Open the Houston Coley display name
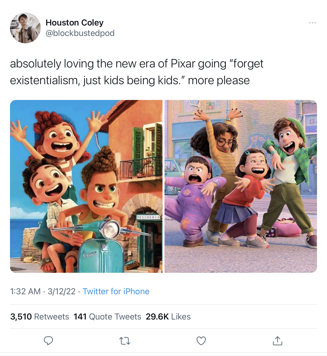 75,22
